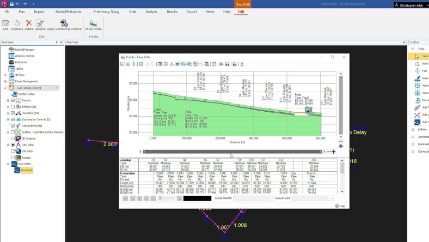Viewport: 429px width, 242px height.
Task: Click the Rename ribbon icon
Action: tap(40, 25)
